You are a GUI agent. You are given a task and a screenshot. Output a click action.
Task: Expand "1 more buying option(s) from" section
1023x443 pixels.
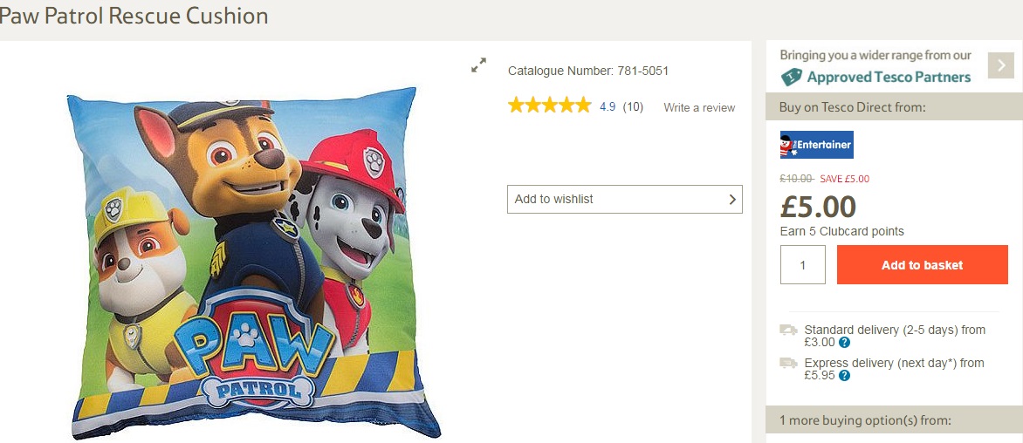click(864, 420)
